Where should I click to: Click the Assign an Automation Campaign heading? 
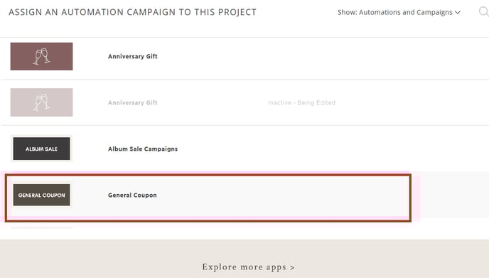pos(132,12)
